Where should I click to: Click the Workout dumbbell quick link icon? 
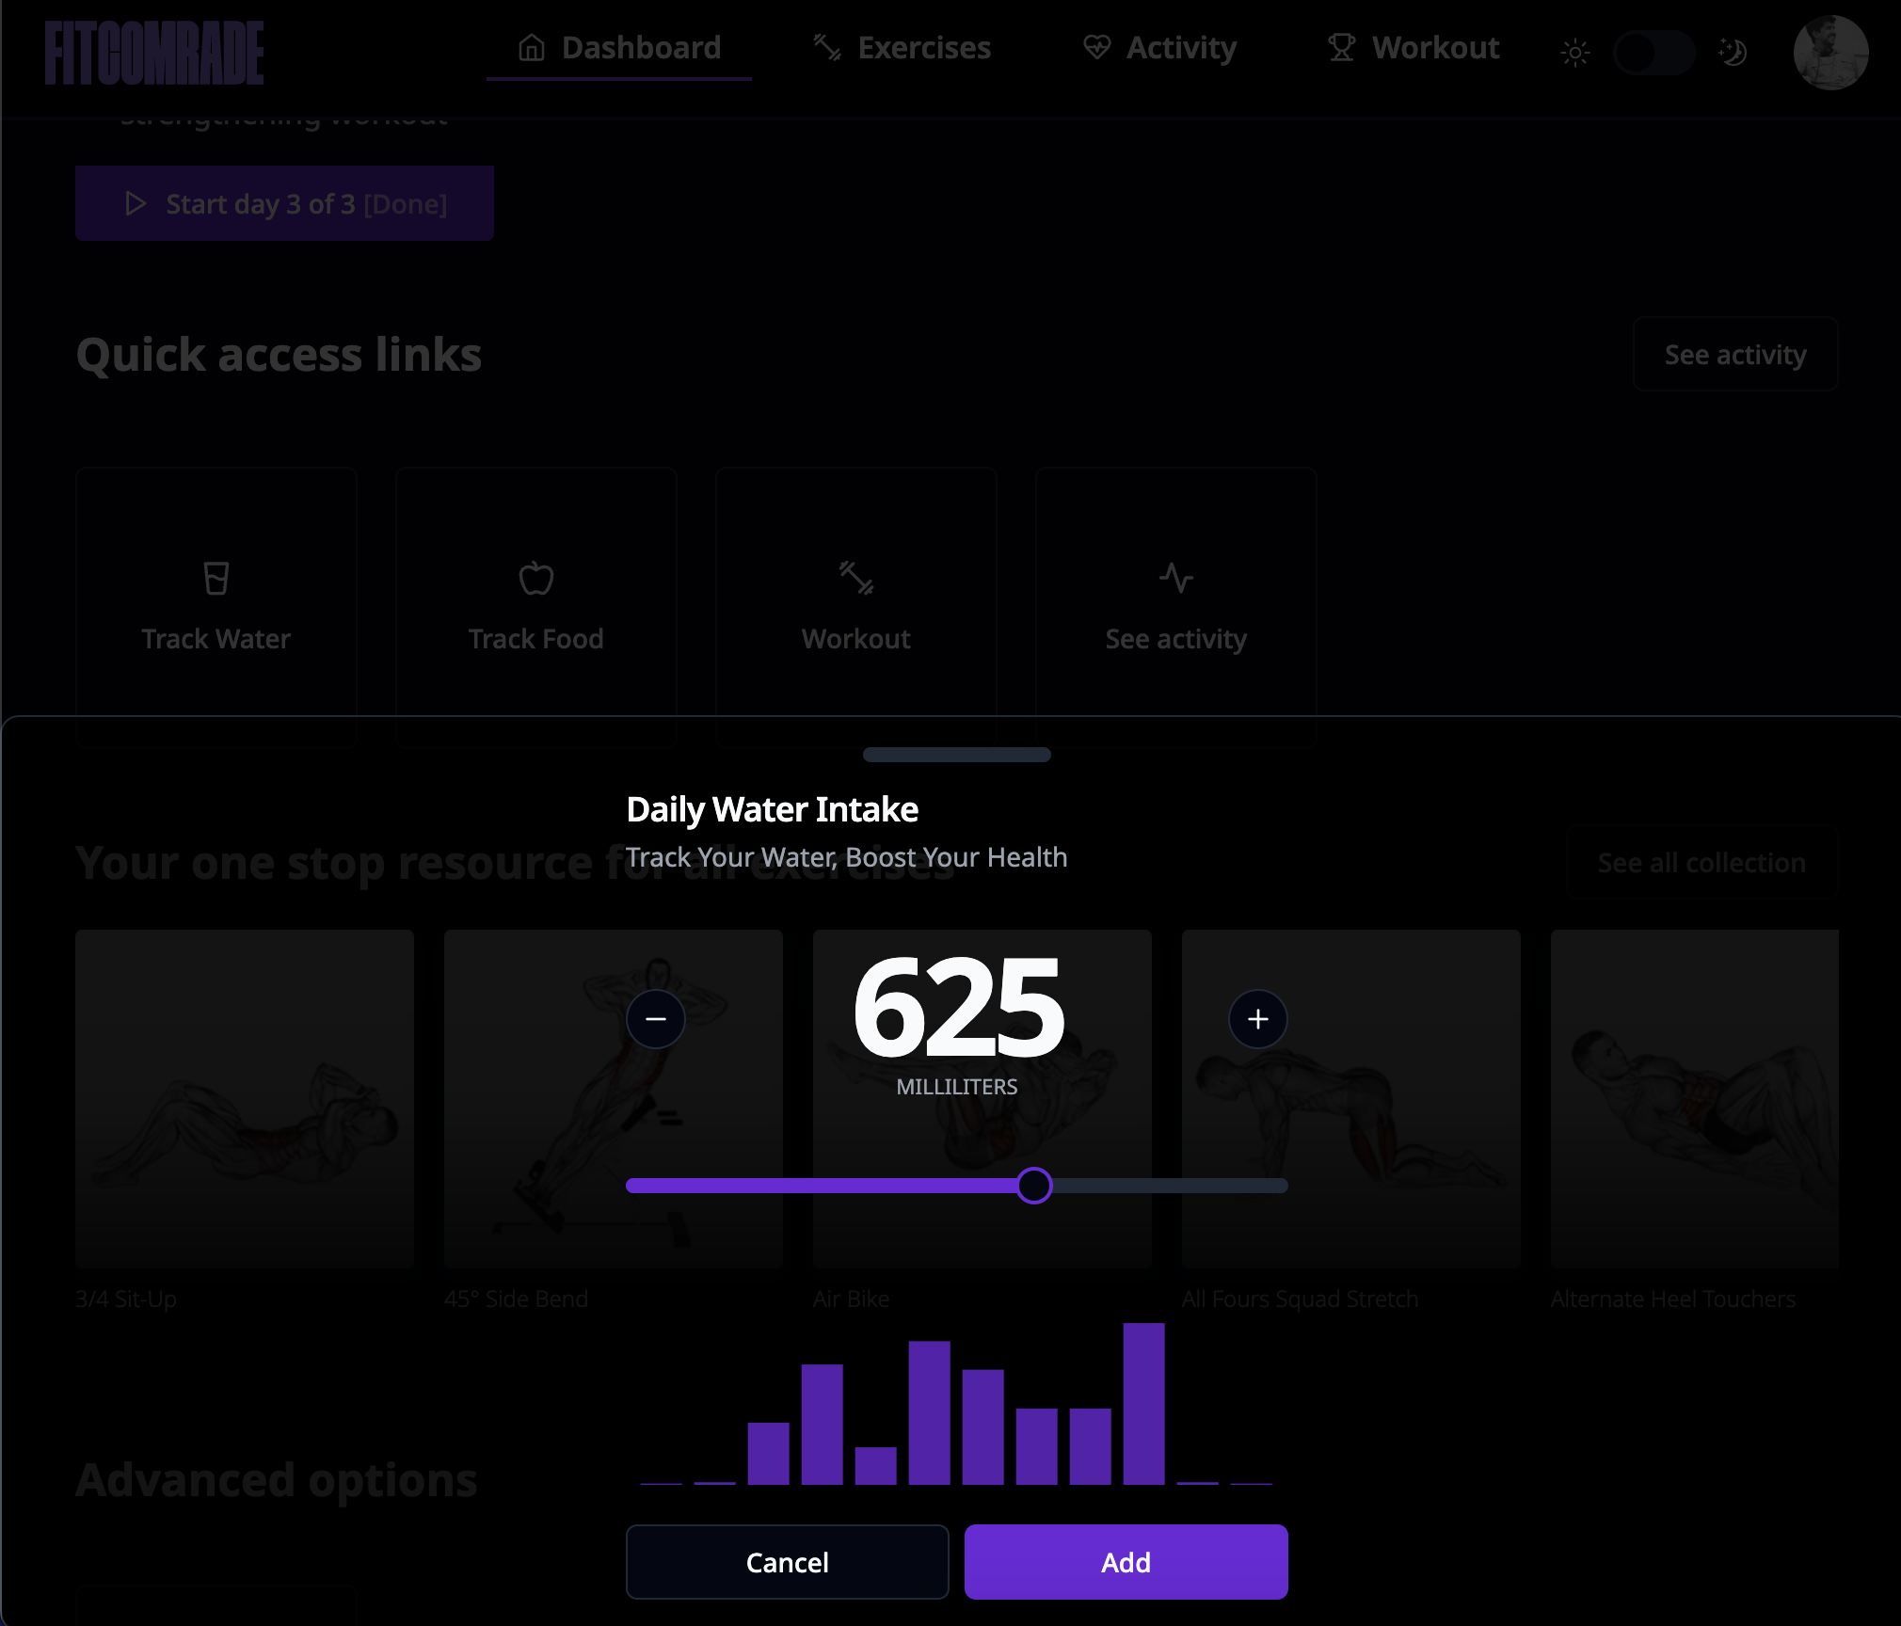[855, 578]
